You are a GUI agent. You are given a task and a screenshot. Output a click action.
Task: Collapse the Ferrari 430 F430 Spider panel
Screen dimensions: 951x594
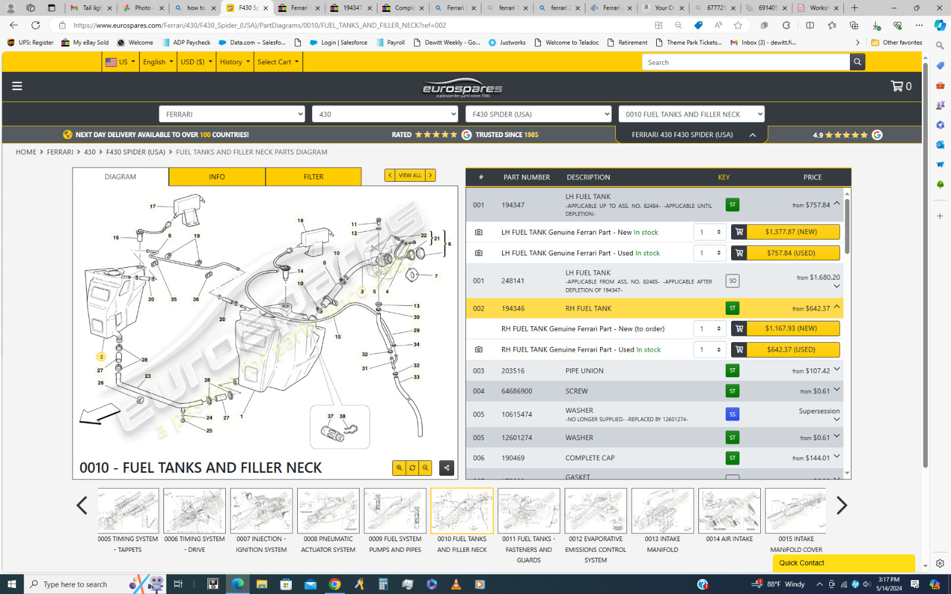[752, 135]
